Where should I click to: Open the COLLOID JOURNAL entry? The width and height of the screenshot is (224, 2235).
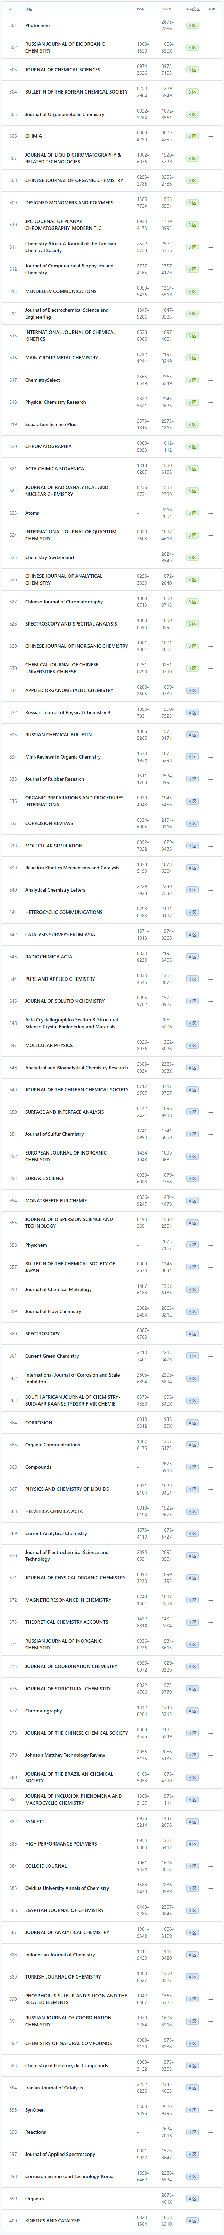(x=46, y=1866)
